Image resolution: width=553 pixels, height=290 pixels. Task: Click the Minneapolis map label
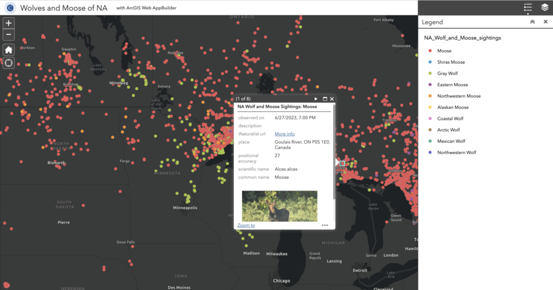tap(185, 208)
